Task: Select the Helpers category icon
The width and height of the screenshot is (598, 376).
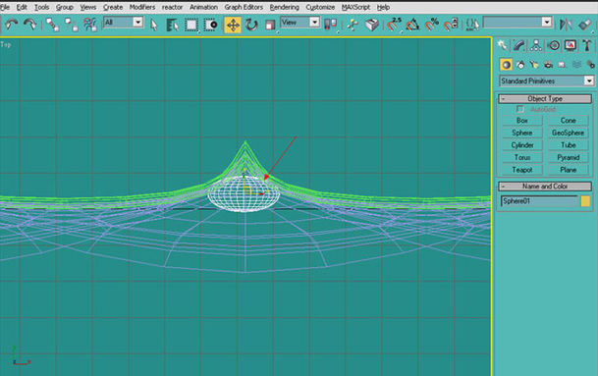Action: click(562, 65)
